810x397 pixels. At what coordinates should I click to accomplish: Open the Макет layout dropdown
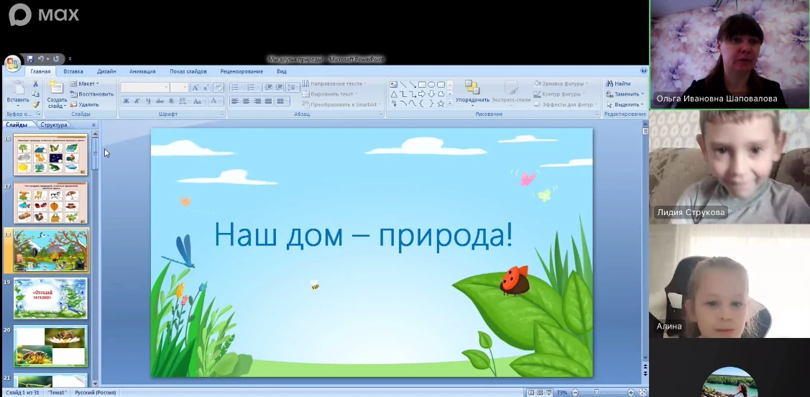pyautogui.click(x=84, y=83)
